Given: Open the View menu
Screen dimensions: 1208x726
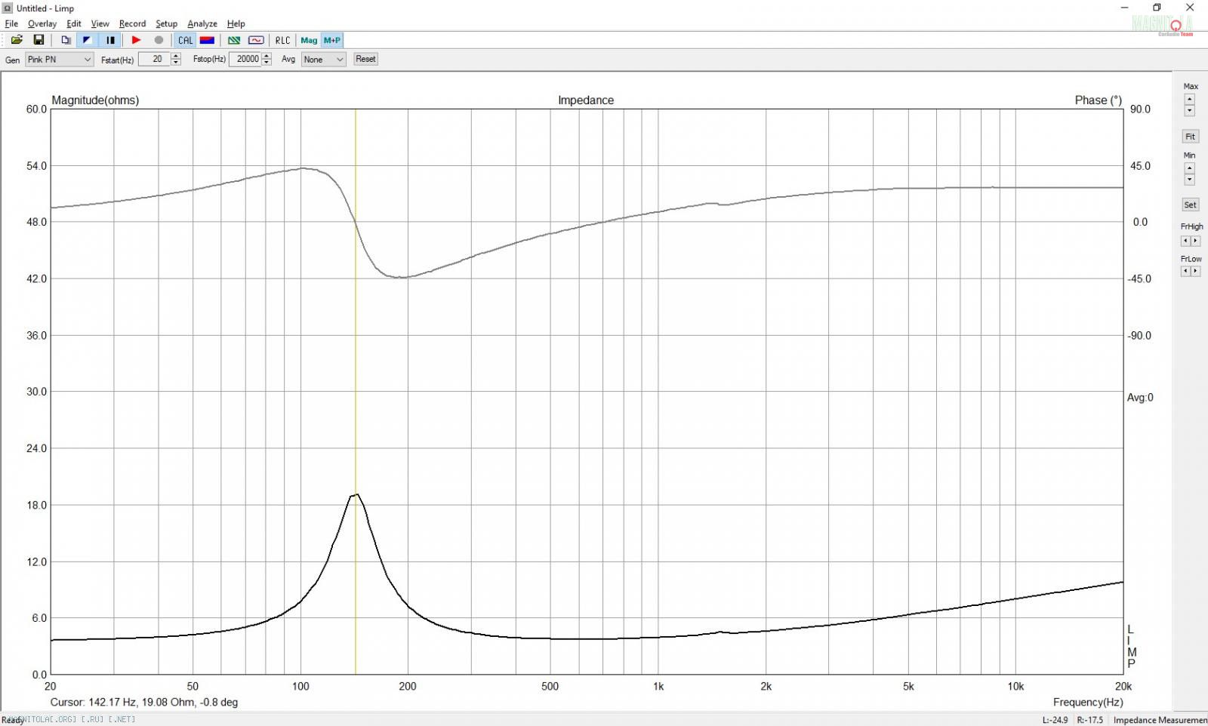Looking at the screenshot, I should [x=100, y=23].
